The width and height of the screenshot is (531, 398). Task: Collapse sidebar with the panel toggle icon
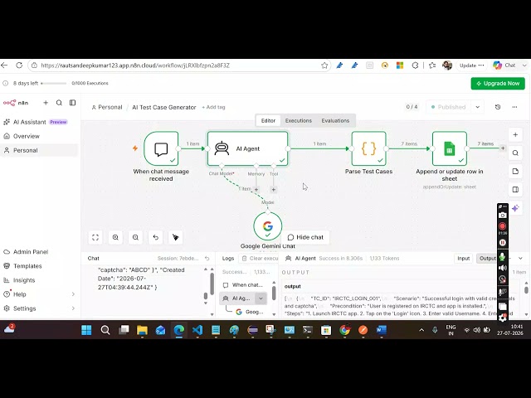pos(72,103)
